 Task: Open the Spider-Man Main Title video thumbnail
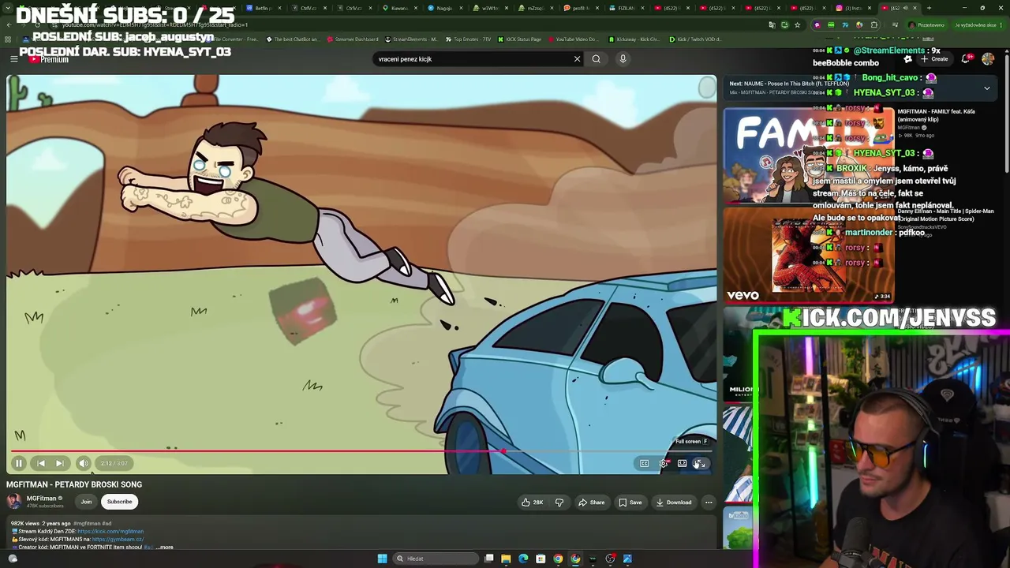809,255
